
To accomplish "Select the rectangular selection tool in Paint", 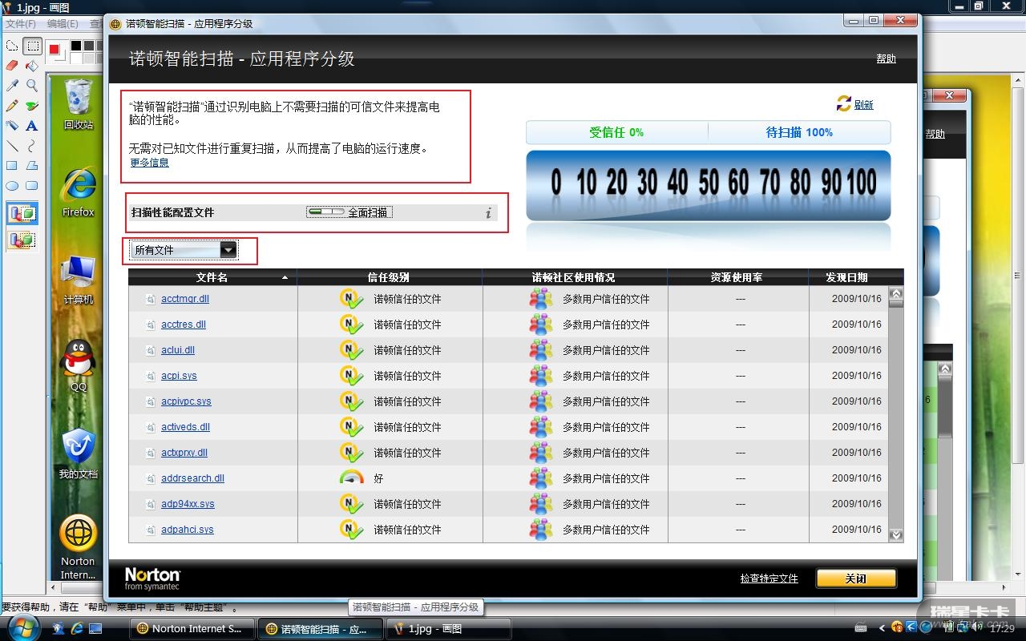I will 32,46.
